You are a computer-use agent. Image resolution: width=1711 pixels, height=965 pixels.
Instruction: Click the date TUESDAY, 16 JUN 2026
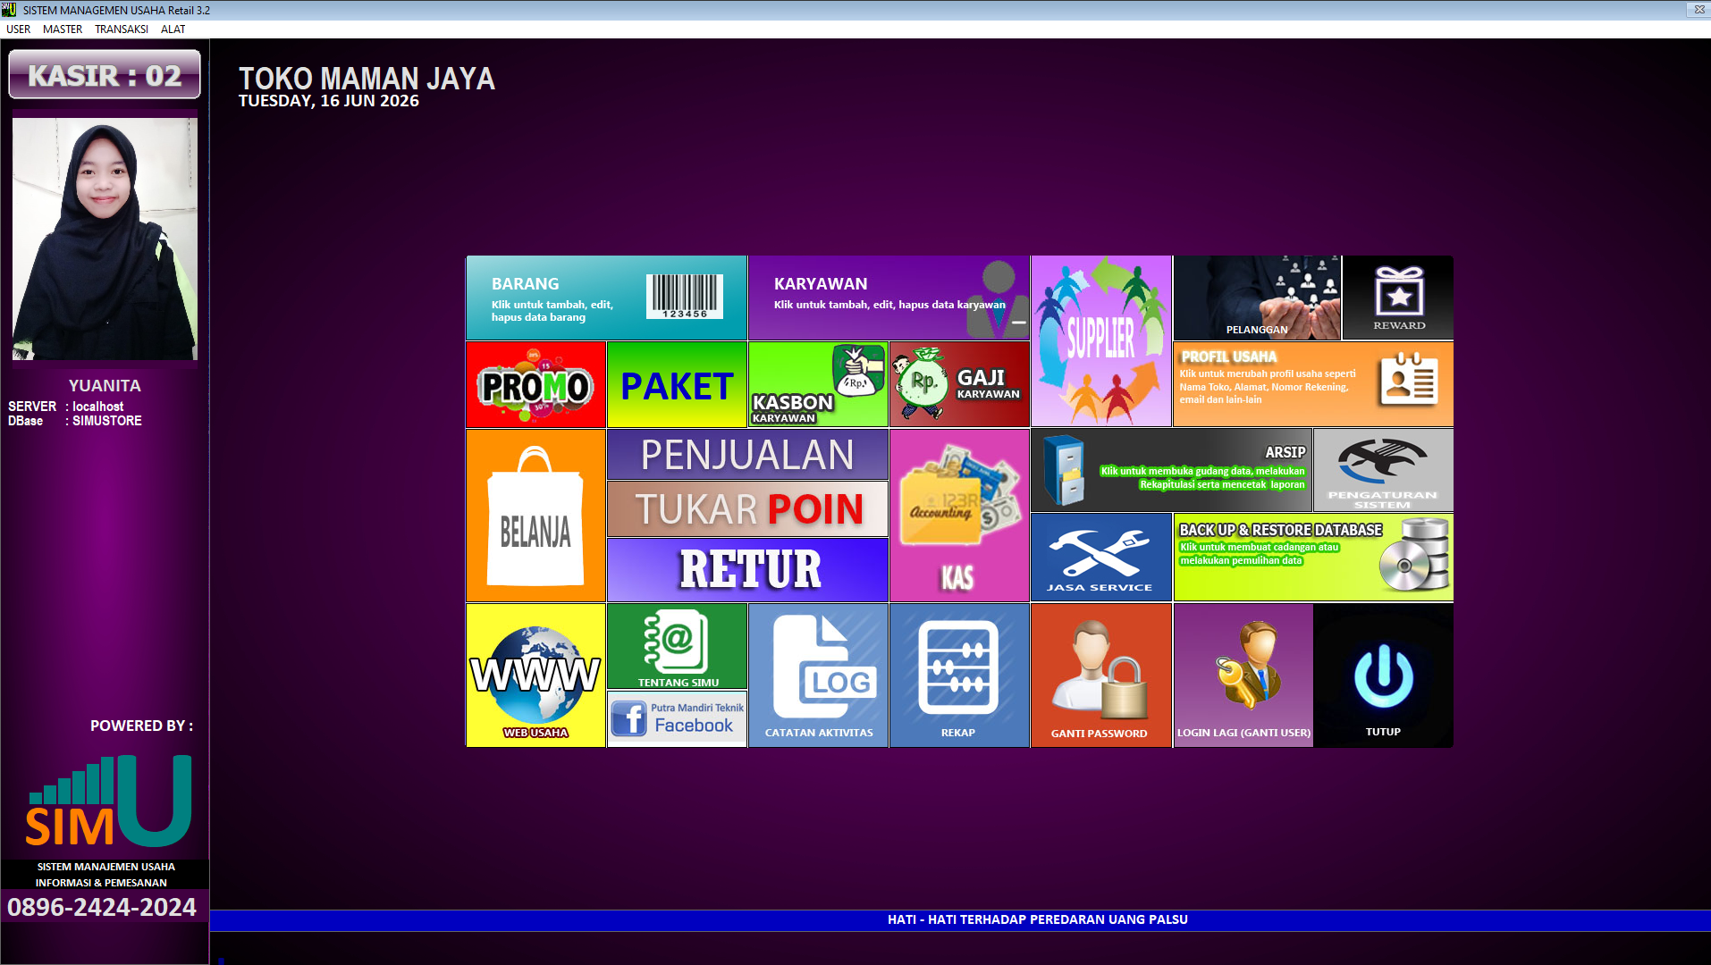click(x=329, y=101)
